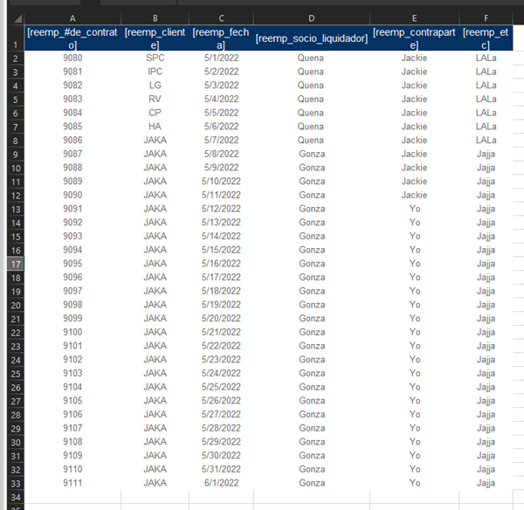Select column D header
524x510 pixels.
(x=311, y=17)
